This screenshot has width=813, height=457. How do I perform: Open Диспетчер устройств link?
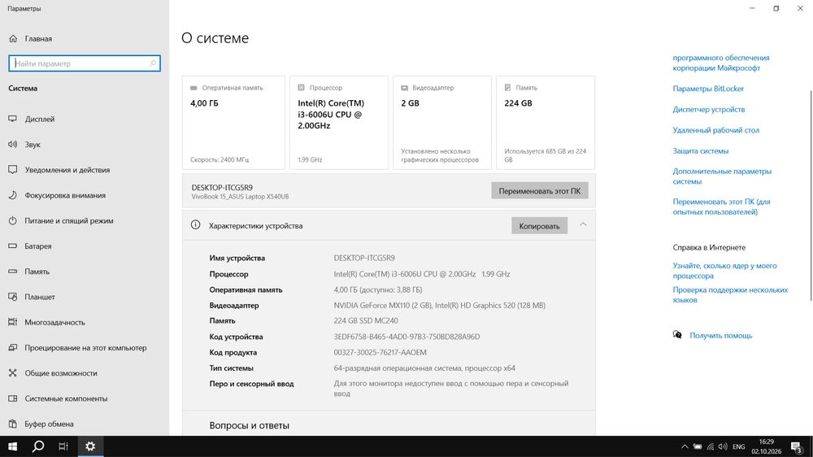(709, 110)
